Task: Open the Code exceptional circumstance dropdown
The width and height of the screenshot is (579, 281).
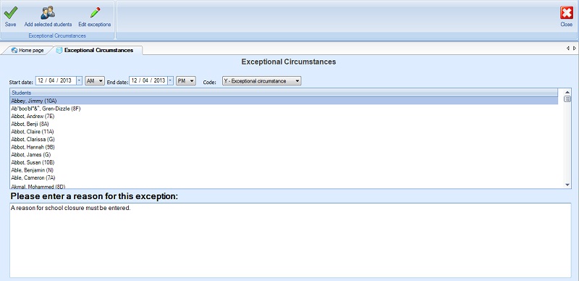Action: click(261, 81)
